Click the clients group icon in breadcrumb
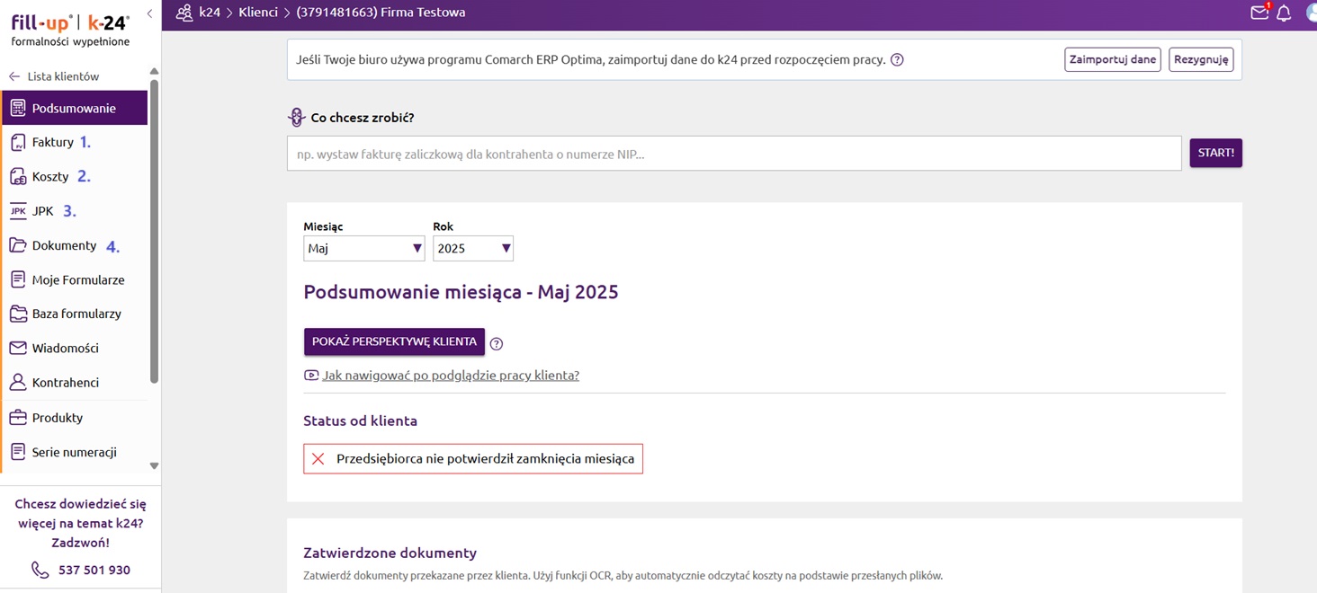Viewport: 1317px width, 593px height. click(x=184, y=13)
